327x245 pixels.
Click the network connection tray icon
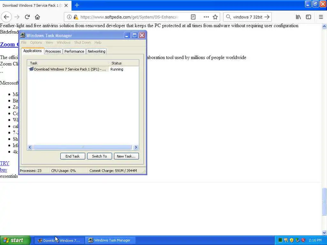(x=297, y=240)
